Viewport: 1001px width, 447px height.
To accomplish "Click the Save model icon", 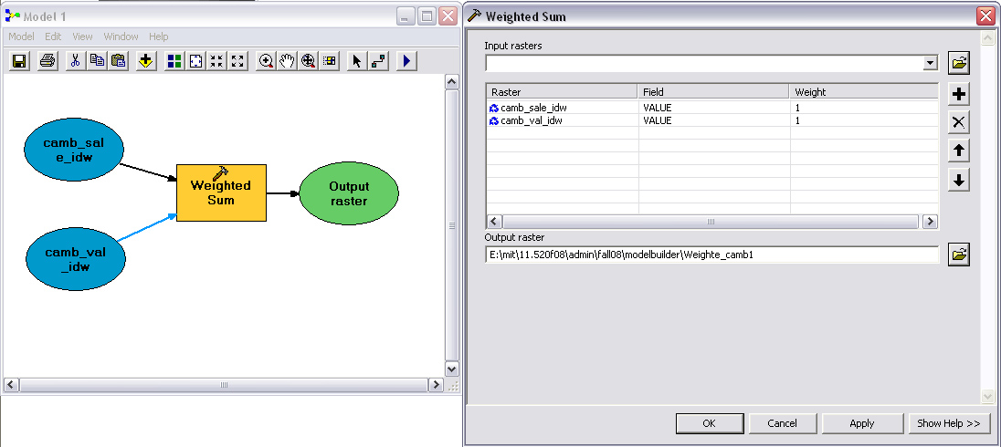I will click(18, 61).
